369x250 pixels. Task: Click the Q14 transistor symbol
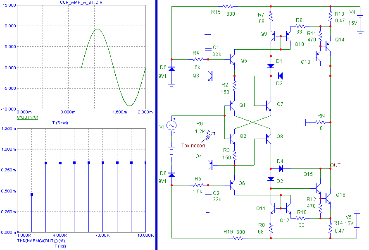[328, 46]
